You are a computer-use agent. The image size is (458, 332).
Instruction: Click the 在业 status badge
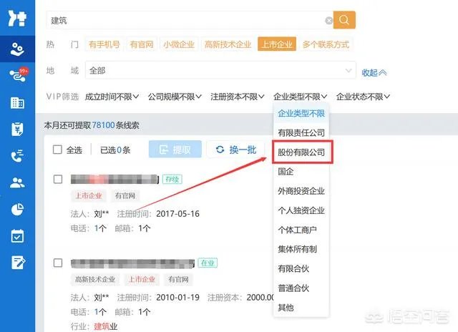[x=208, y=263]
